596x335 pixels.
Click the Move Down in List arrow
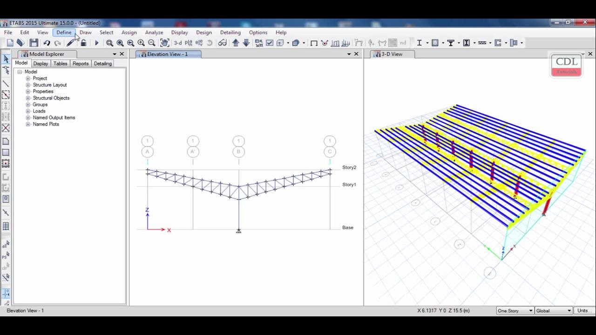coord(246,43)
